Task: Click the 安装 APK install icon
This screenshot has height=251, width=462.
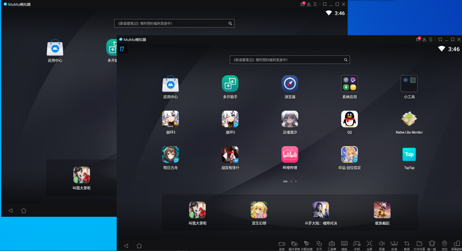Action: tap(394, 244)
